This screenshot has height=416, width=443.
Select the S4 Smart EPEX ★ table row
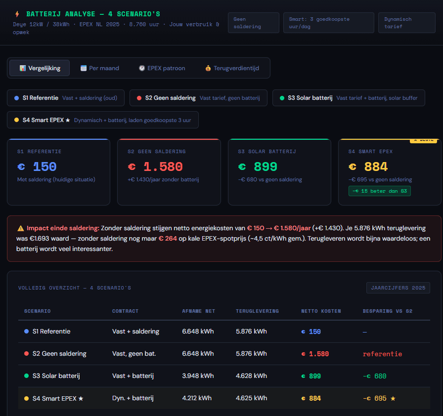pos(224,398)
